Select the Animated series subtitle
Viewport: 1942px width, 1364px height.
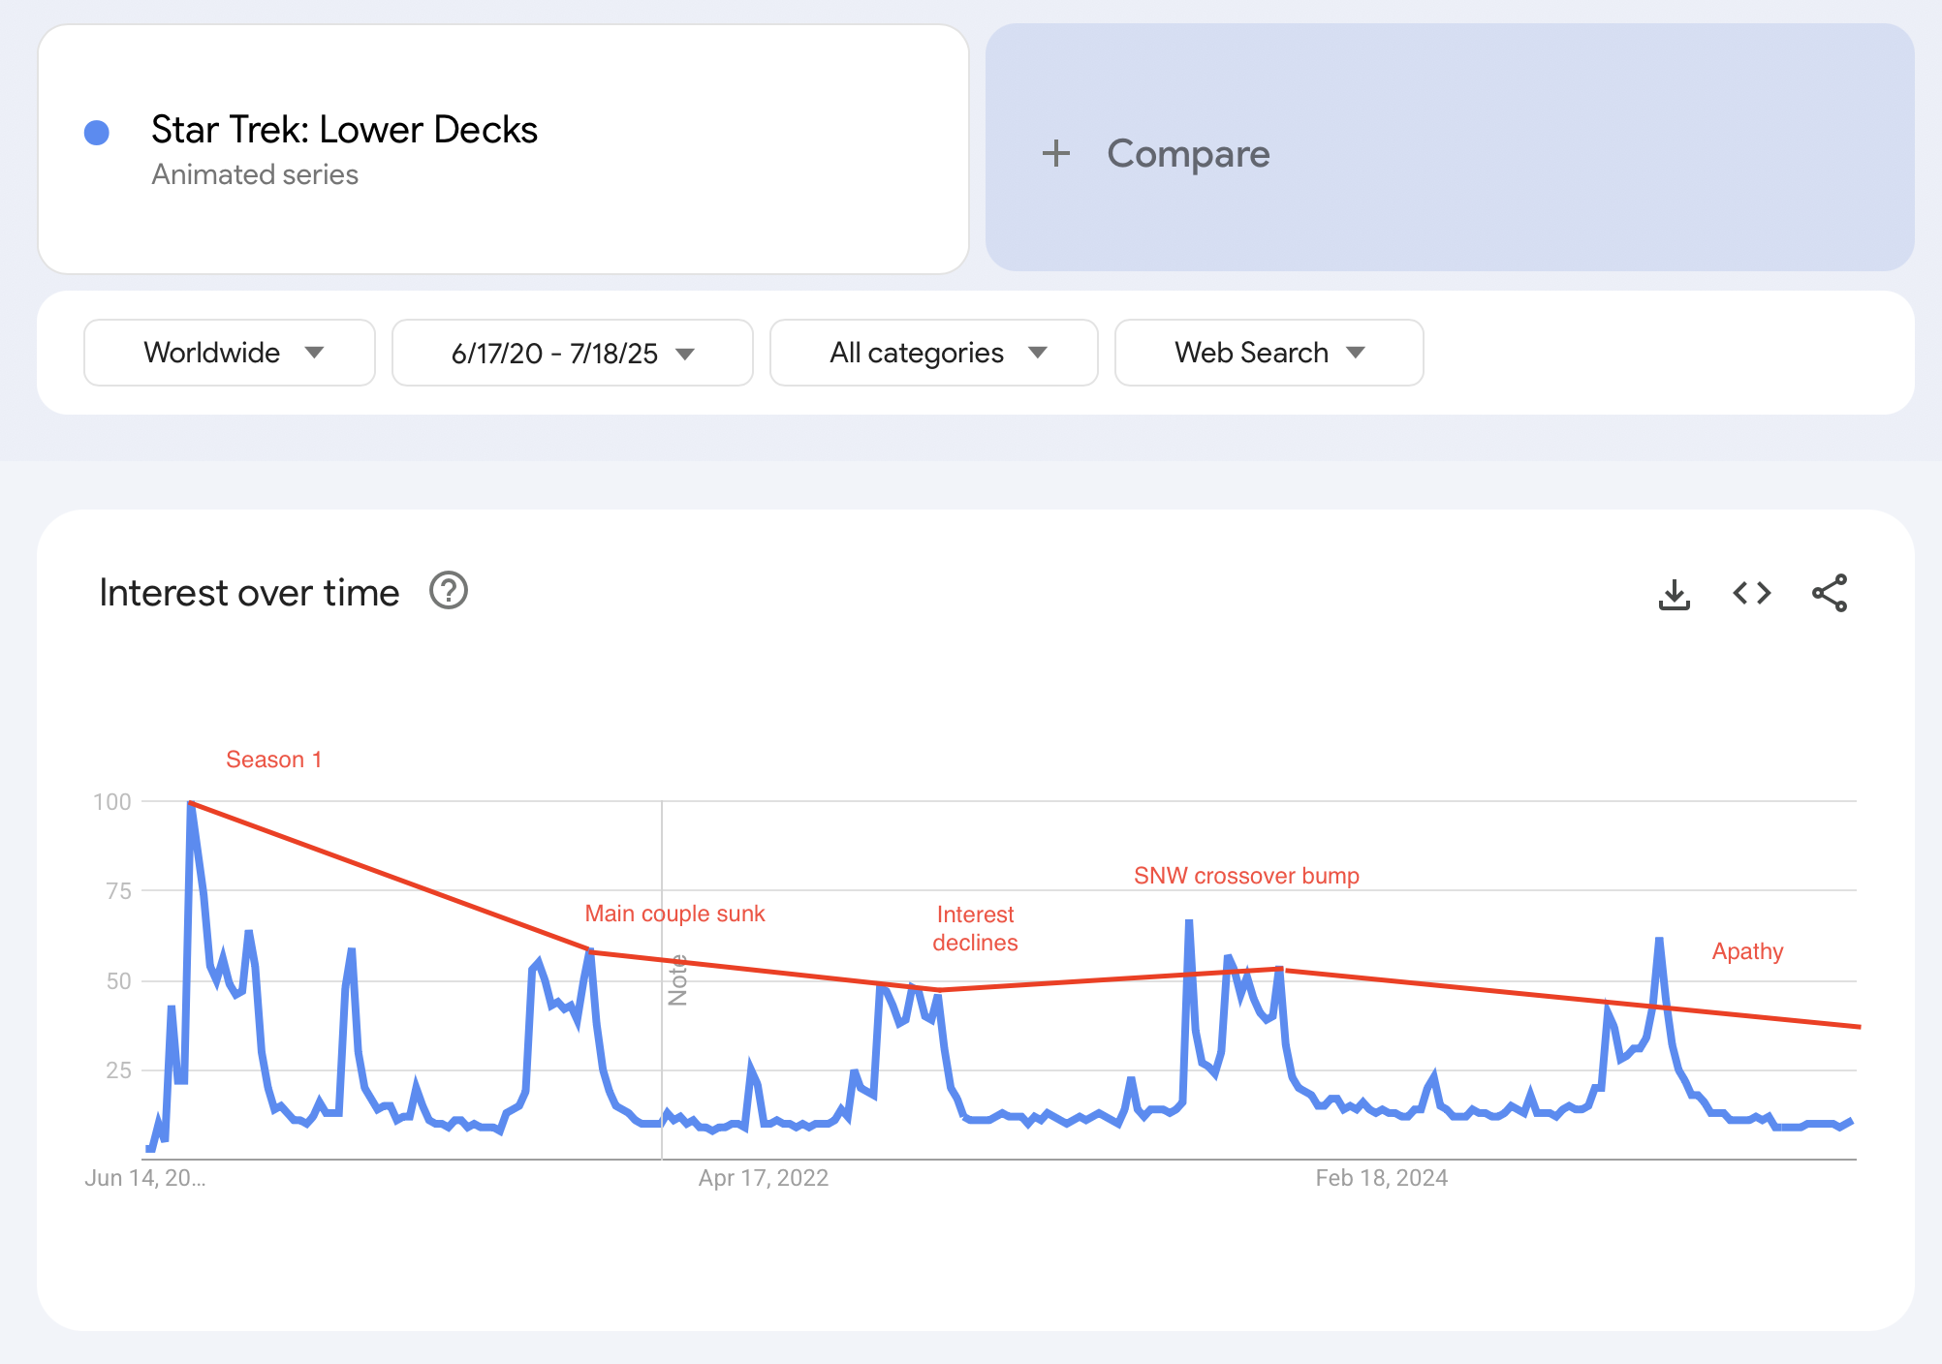coord(255,174)
